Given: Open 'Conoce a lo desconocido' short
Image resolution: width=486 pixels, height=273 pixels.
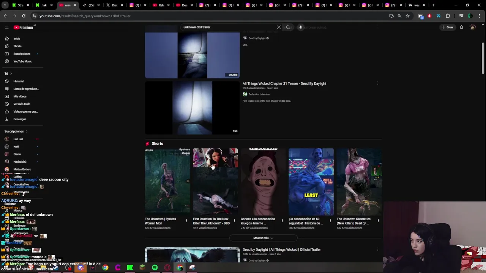Looking at the screenshot, I should pyautogui.click(x=263, y=182).
